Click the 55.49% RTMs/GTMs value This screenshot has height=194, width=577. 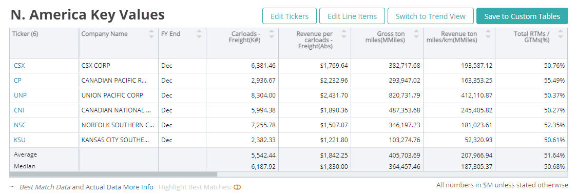tap(554, 80)
